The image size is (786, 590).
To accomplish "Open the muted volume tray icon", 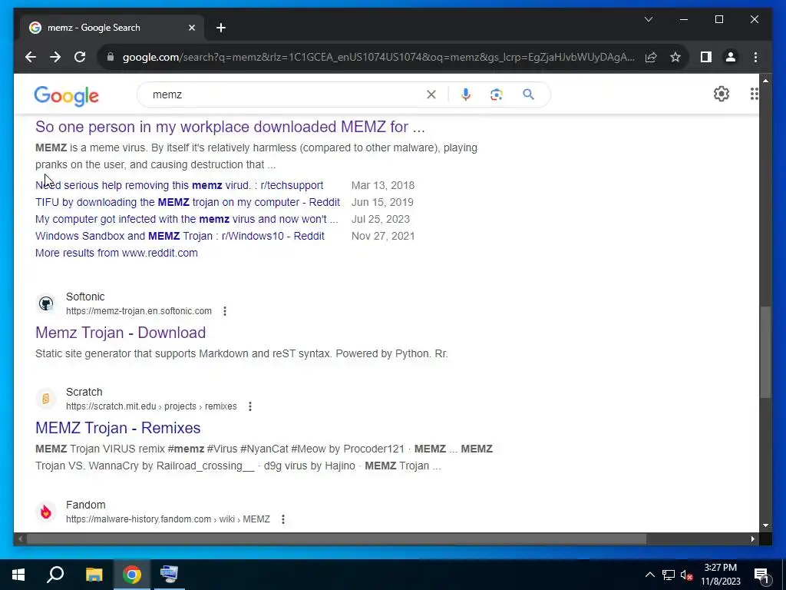I will pyautogui.click(x=686, y=575).
